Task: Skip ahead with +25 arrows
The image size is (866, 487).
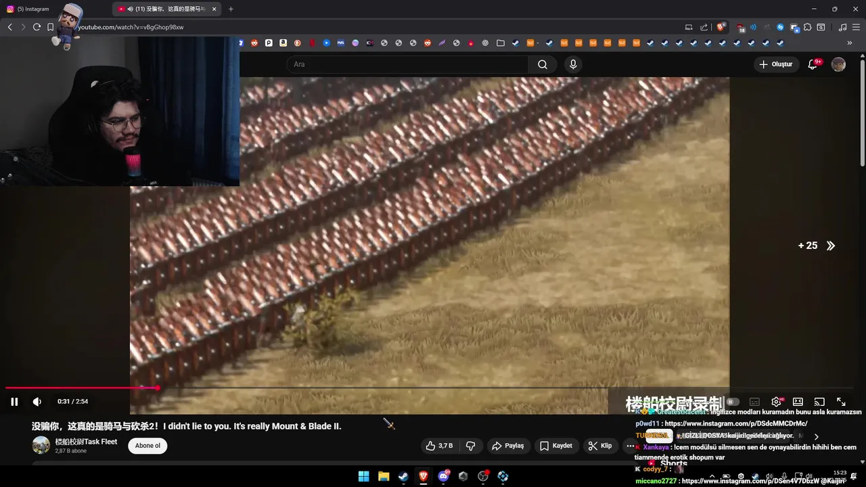Action: click(x=817, y=246)
